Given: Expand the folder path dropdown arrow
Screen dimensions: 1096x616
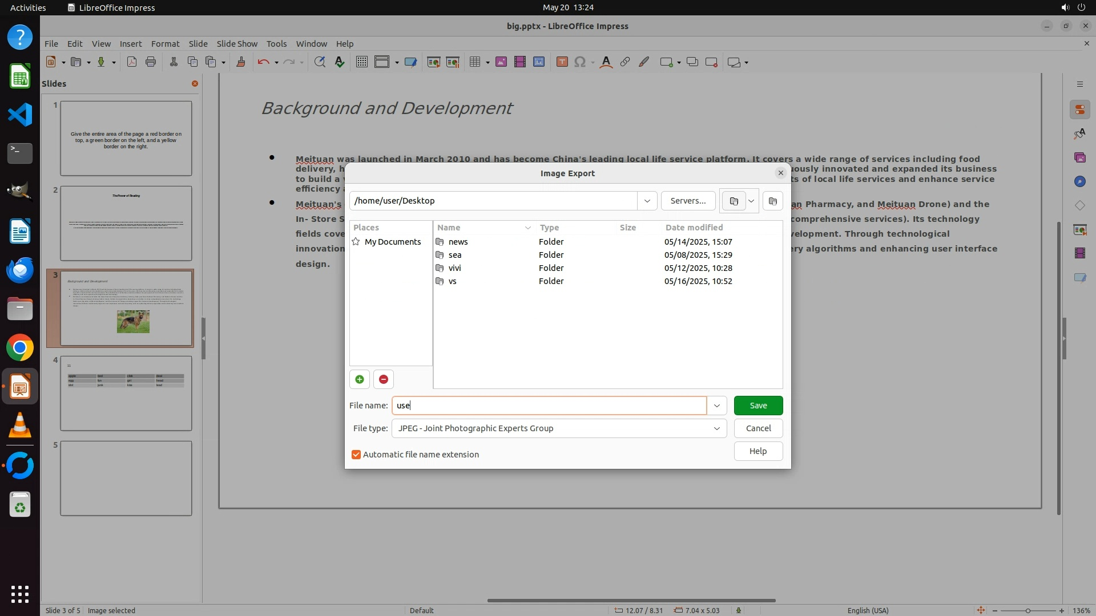Looking at the screenshot, I should coord(647,201).
